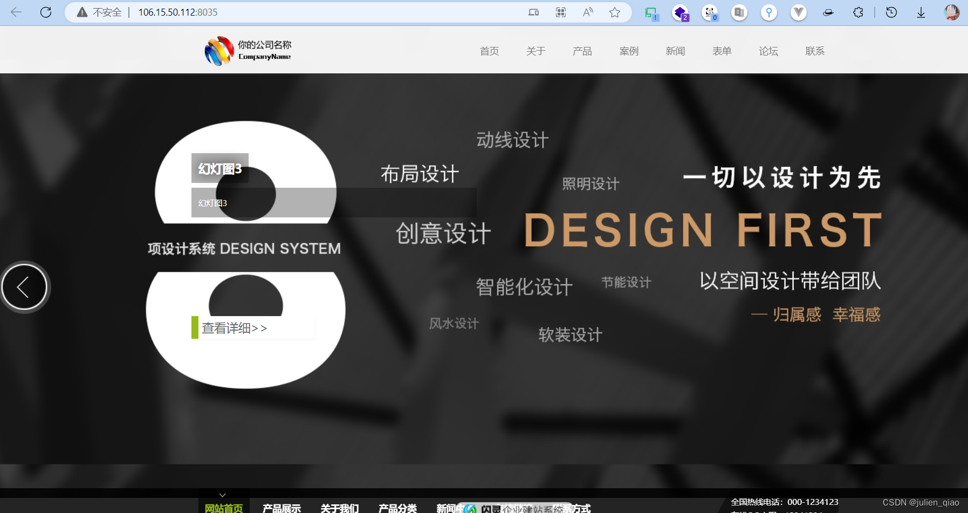Open the Vue devtools extension icon
This screenshot has width=968, height=513.
pos(799,12)
